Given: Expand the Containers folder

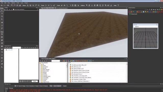Looking at the screenshot, I should pyautogui.click(x=40, y=79).
